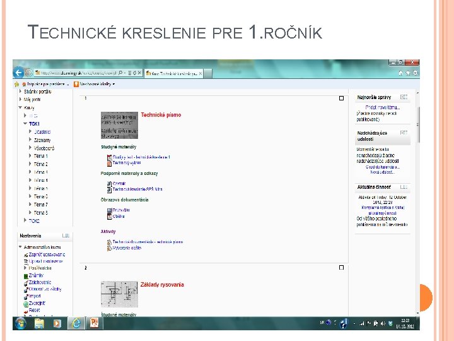Click the greyed Forward arrow button
The height and width of the screenshot is (341, 454).
click(x=28, y=73)
